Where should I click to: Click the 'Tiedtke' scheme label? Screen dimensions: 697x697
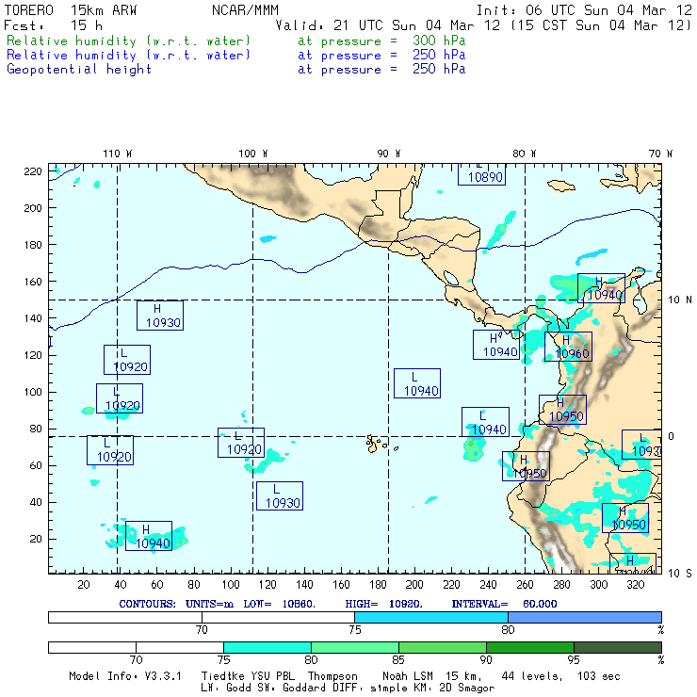click(223, 676)
